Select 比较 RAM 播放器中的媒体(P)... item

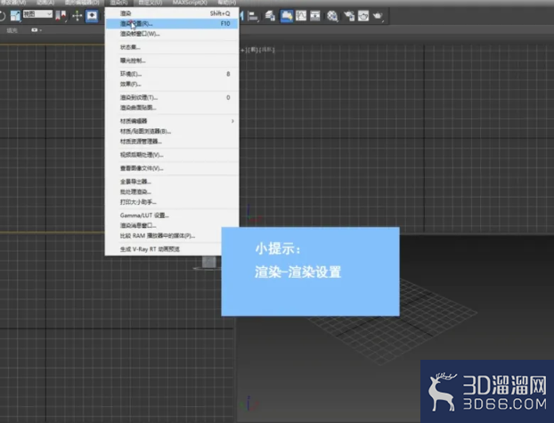point(164,236)
